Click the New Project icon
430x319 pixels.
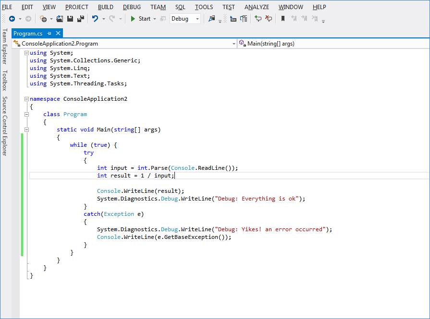43,19
